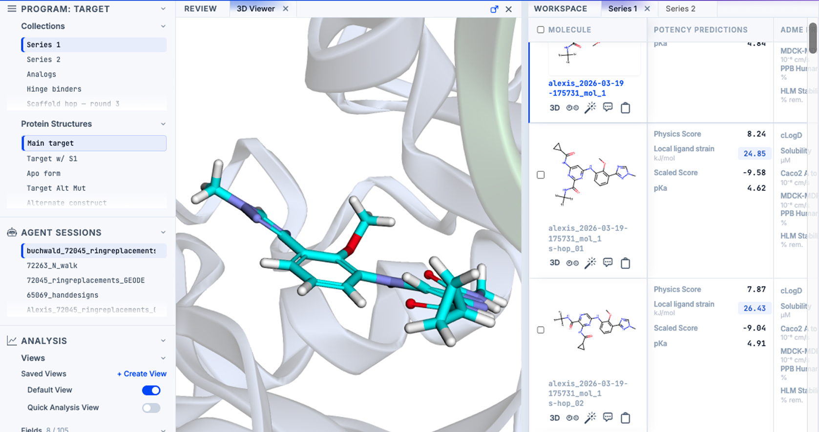Collapse the Collections section

point(163,26)
